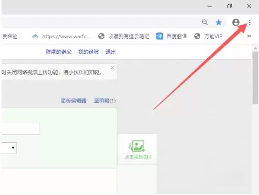The height and width of the screenshot is (195, 259).
Task: Click the 退出 logout link
Action: pos(110,52)
